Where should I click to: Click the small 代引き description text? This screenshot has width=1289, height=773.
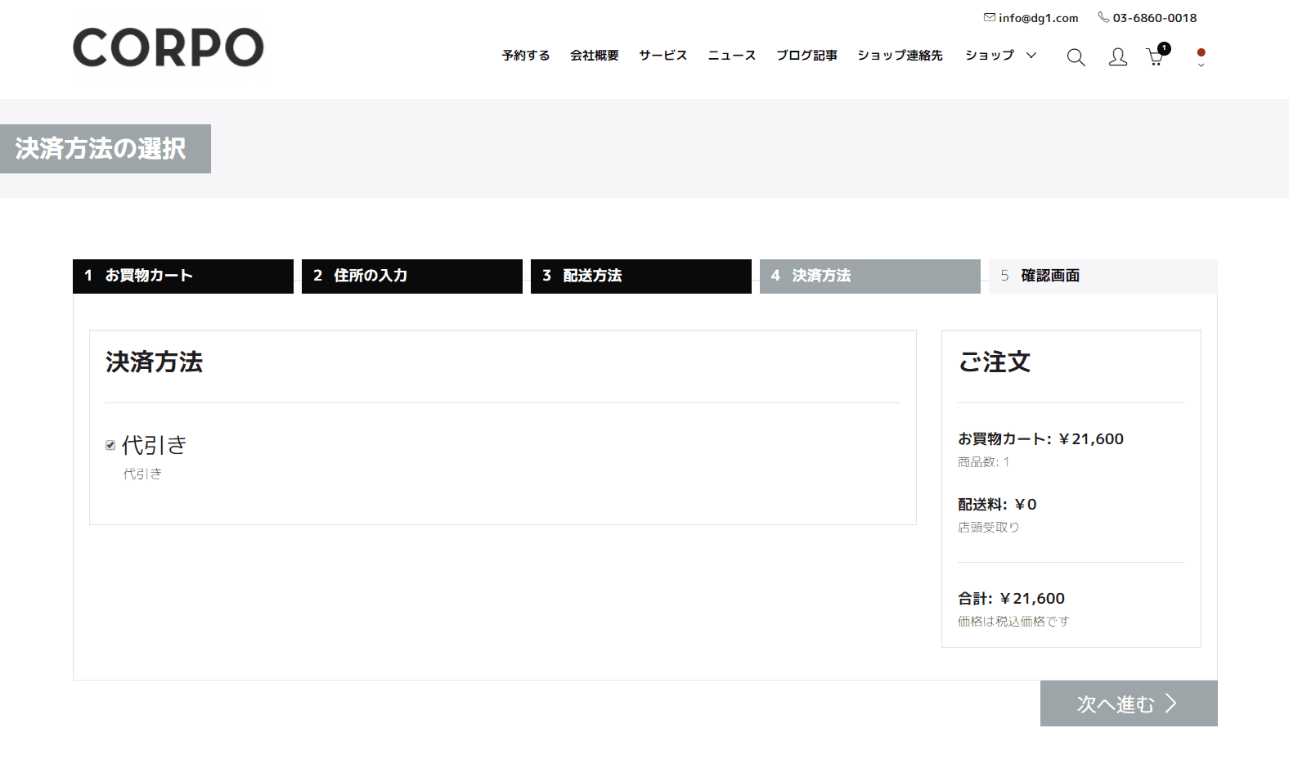coord(142,474)
